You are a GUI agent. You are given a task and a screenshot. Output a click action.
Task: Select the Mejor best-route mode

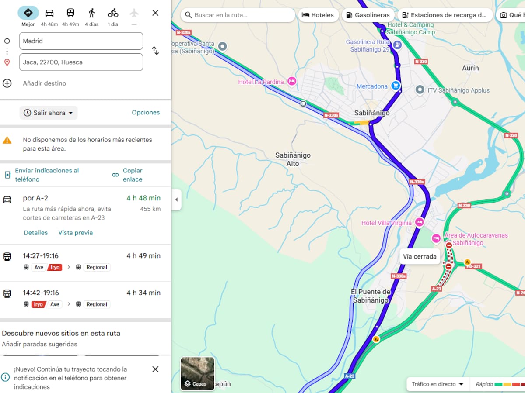[x=28, y=13]
